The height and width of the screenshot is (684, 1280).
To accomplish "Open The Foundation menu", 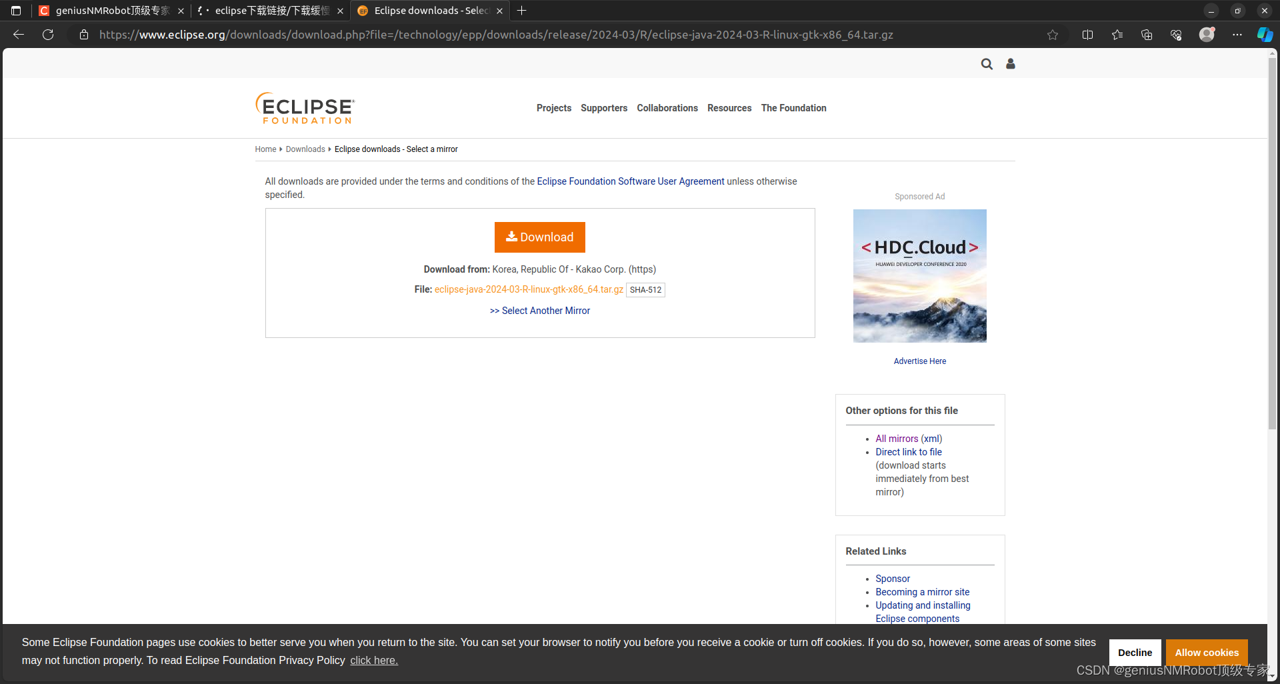I will [794, 108].
